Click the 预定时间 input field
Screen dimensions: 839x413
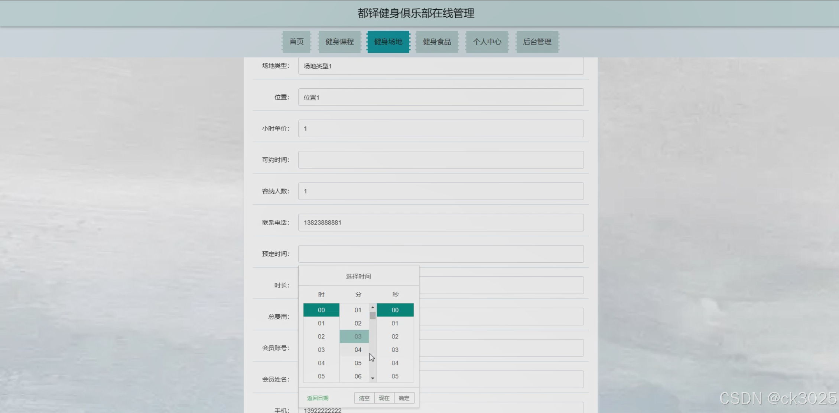pos(441,254)
